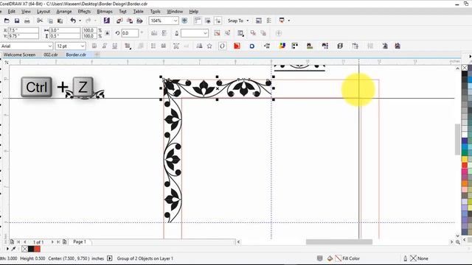Open the 104% zoom level dropdown
The height and width of the screenshot is (265, 472).
coord(176,21)
